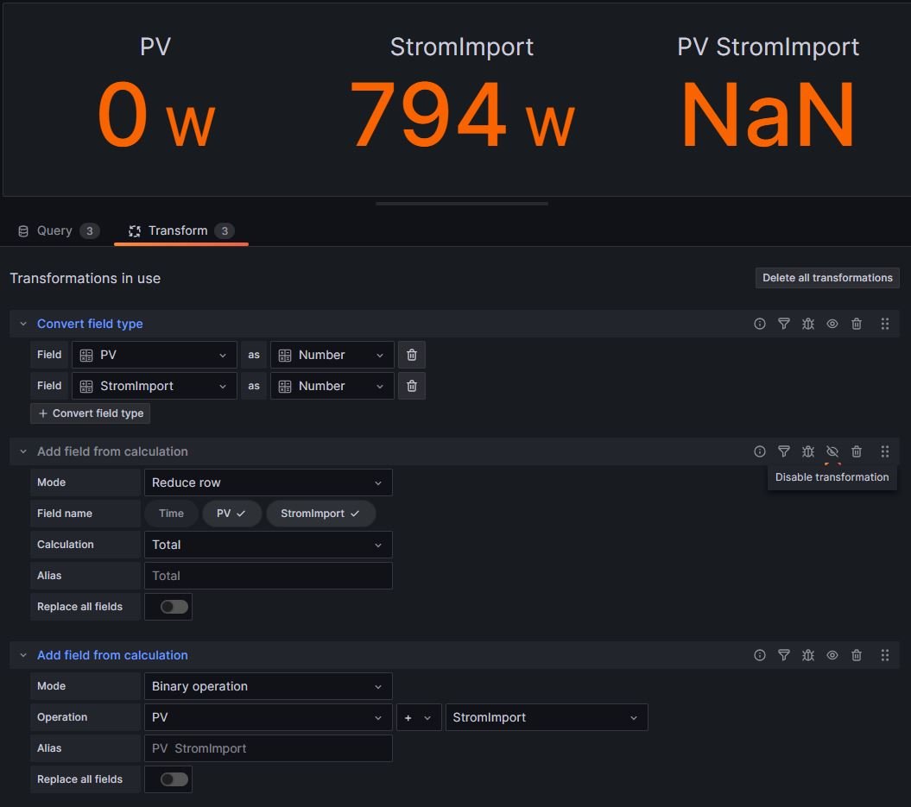911x807 pixels.
Task: Click the Alias field with PV StromImport placeholder
Action: 268,748
